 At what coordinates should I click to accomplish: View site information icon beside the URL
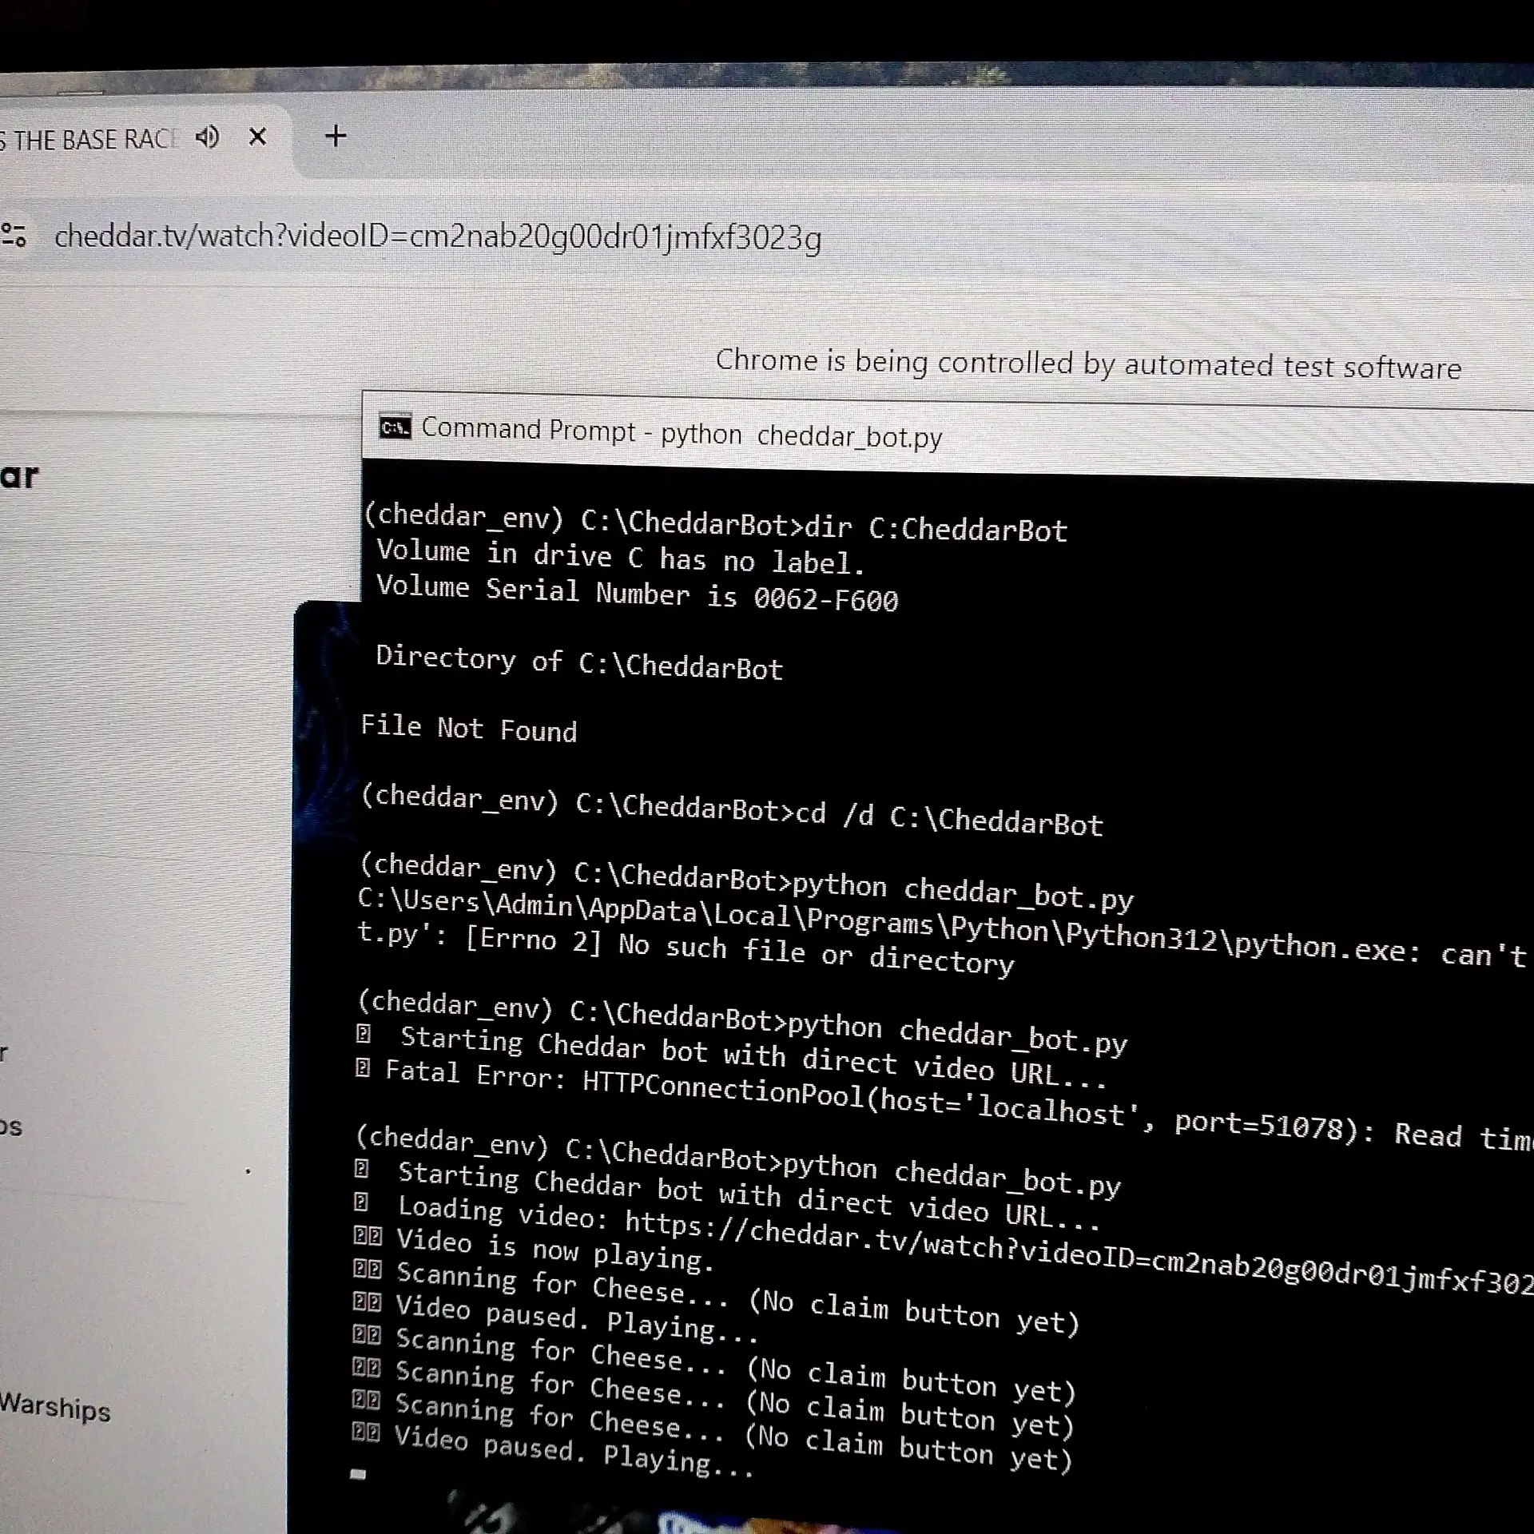[x=14, y=235]
